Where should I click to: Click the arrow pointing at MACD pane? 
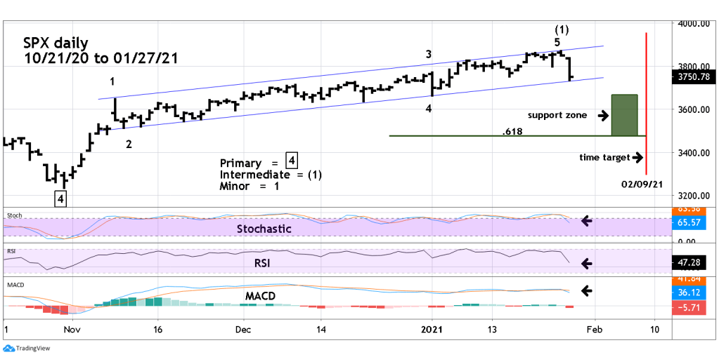pyautogui.click(x=585, y=290)
